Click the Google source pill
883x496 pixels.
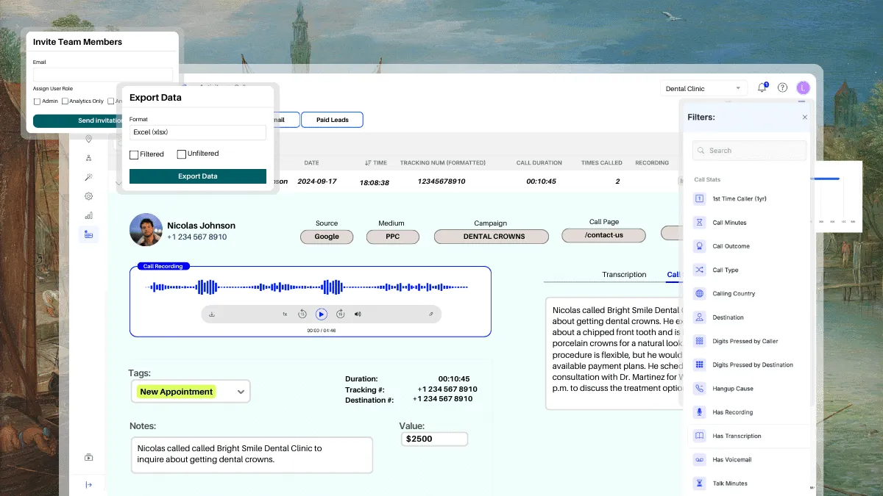click(x=327, y=237)
